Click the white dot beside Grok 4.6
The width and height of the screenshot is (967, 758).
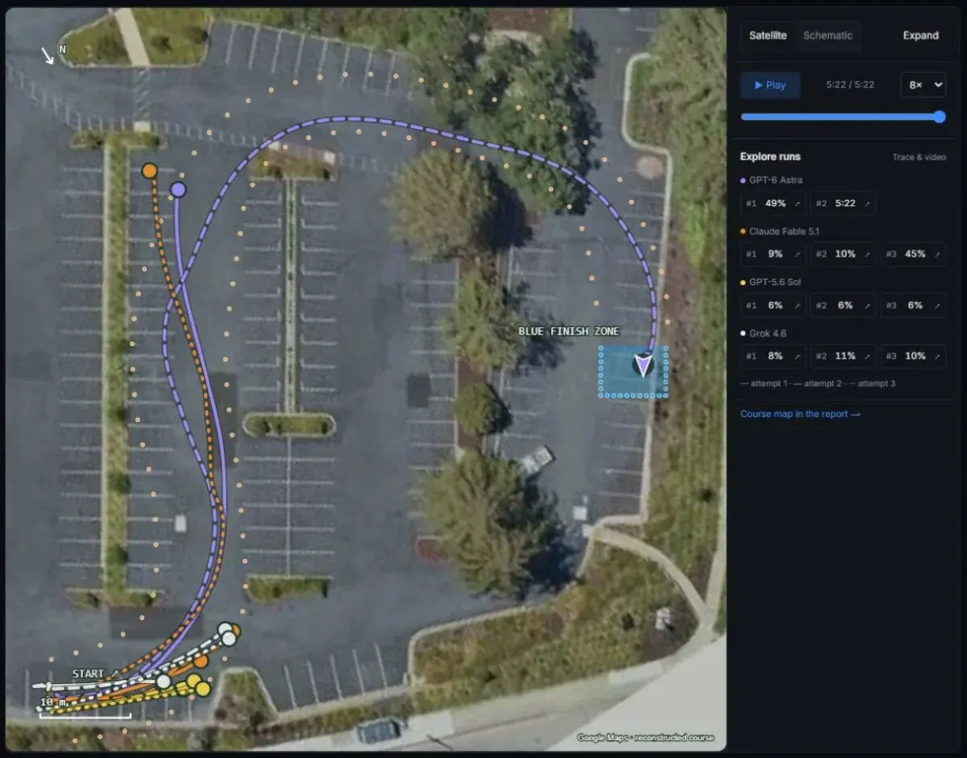click(743, 333)
